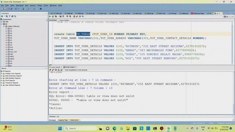Viewport: 235px width, 132px height.
Task: Expand the Analytic View Reports folder
Action: (x=1, y=73)
